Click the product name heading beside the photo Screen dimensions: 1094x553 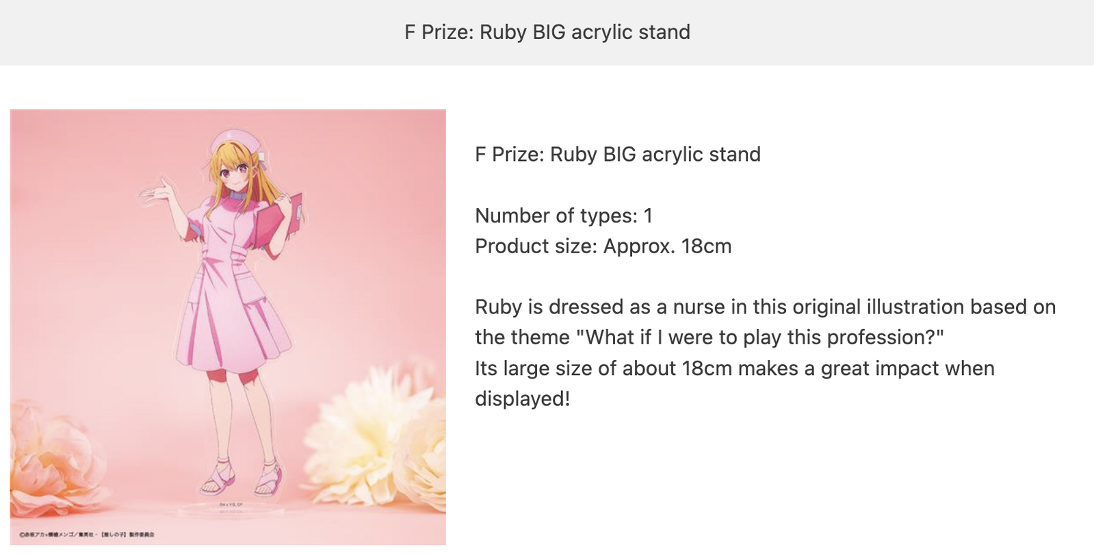click(x=617, y=154)
